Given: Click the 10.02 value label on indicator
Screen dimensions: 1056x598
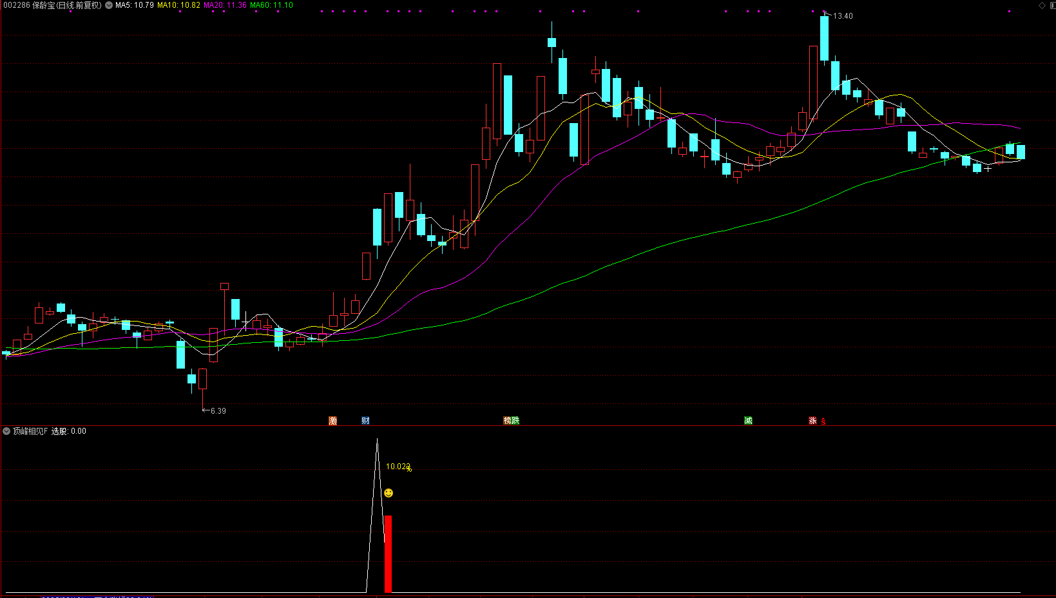Looking at the screenshot, I should 398,467.
